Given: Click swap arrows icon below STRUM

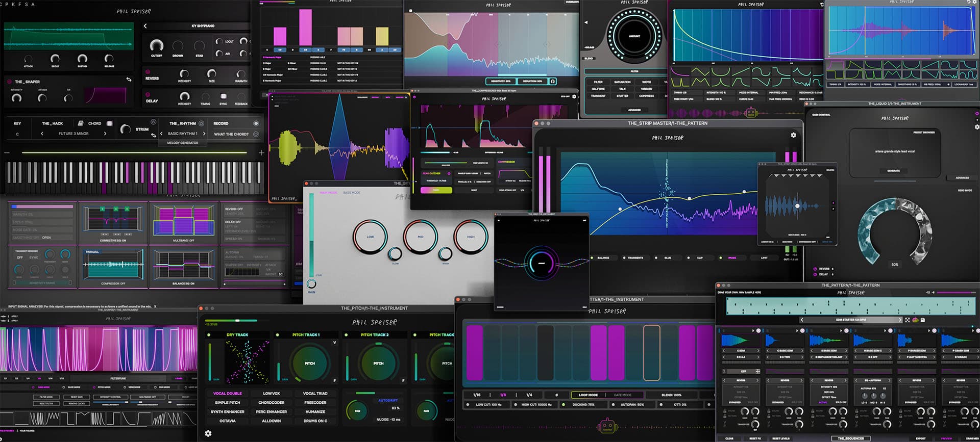Looking at the screenshot, I should pos(153,136).
